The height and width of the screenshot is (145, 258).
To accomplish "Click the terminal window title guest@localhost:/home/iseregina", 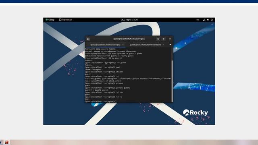I will [129, 39].
